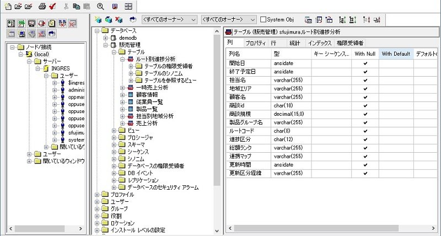Switch to the 権限受領者 tab
The image size is (441, 236).
tap(350, 43)
